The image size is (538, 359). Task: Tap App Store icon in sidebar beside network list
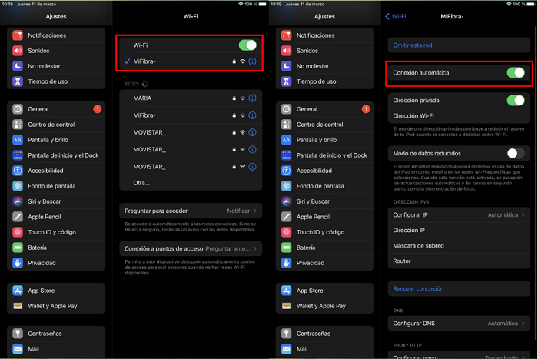[18, 291]
